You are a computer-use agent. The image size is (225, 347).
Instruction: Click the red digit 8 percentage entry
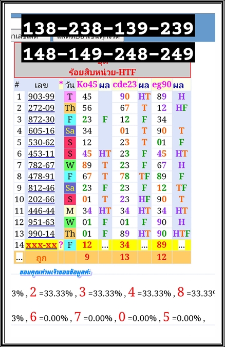tap(196, 293)
